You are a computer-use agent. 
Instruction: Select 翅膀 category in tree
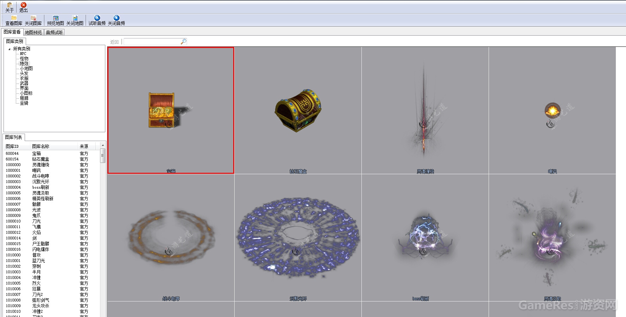24,98
